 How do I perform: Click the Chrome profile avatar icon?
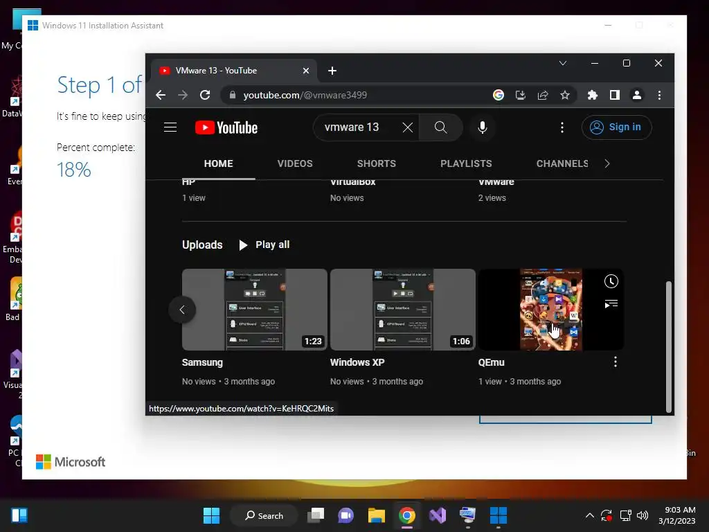pyautogui.click(x=637, y=95)
